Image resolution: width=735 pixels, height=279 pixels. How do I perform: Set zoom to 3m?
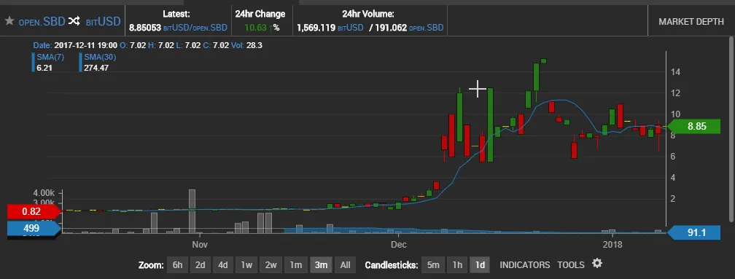pos(321,265)
